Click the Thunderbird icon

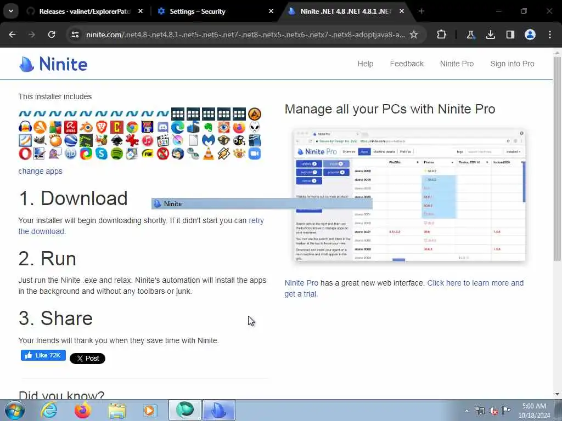(x=178, y=153)
